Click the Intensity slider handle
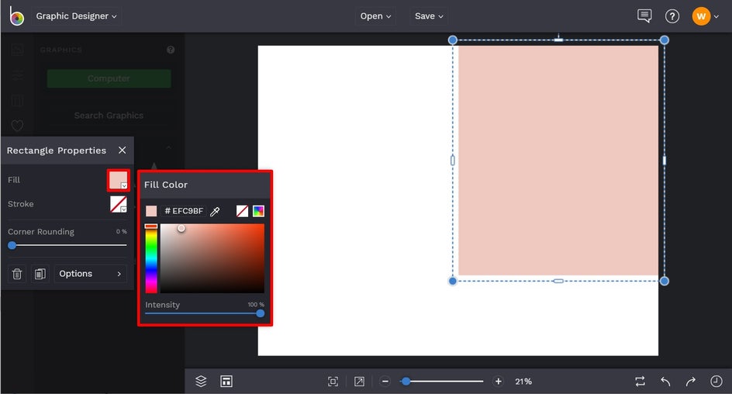Viewport: 732px width, 394px height. (260, 313)
